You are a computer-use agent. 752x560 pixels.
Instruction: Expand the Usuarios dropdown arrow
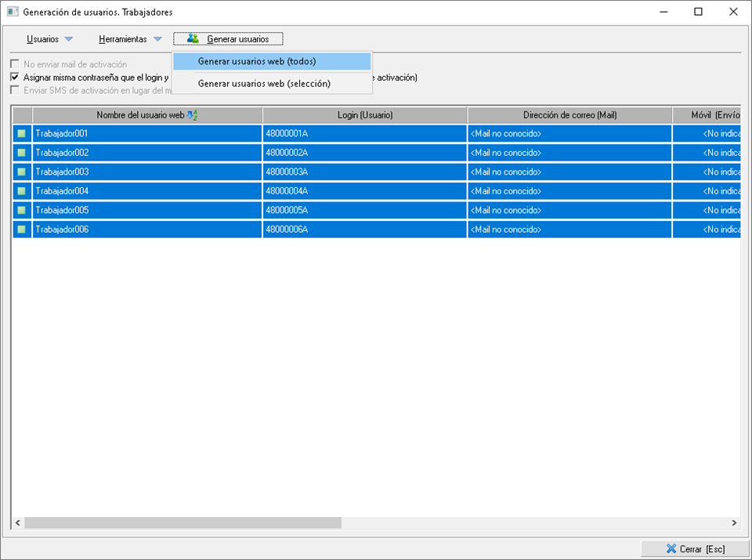68,39
